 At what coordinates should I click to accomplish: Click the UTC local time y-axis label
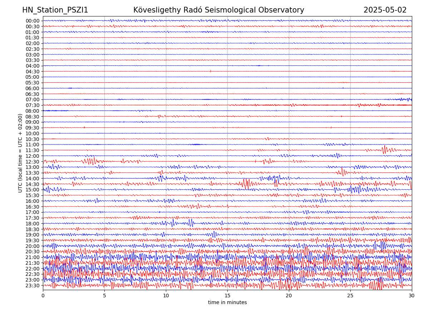coord(20,153)
